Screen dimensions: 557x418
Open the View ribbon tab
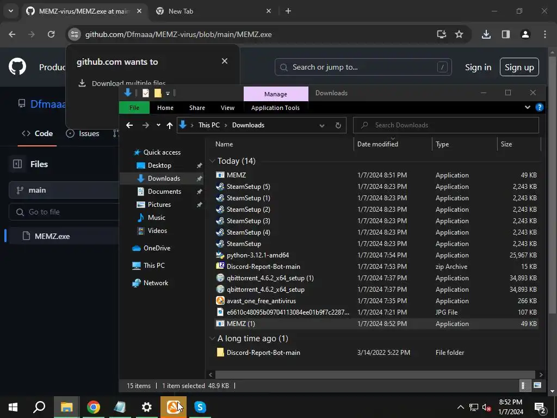pos(228,108)
